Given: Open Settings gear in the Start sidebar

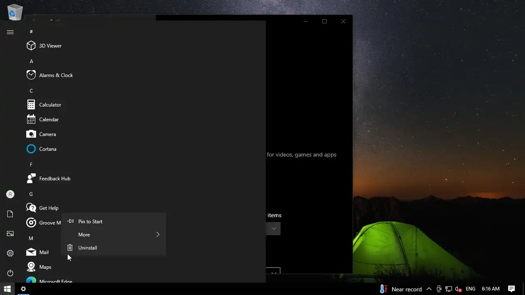Looking at the screenshot, I should [x=10, y=253].
